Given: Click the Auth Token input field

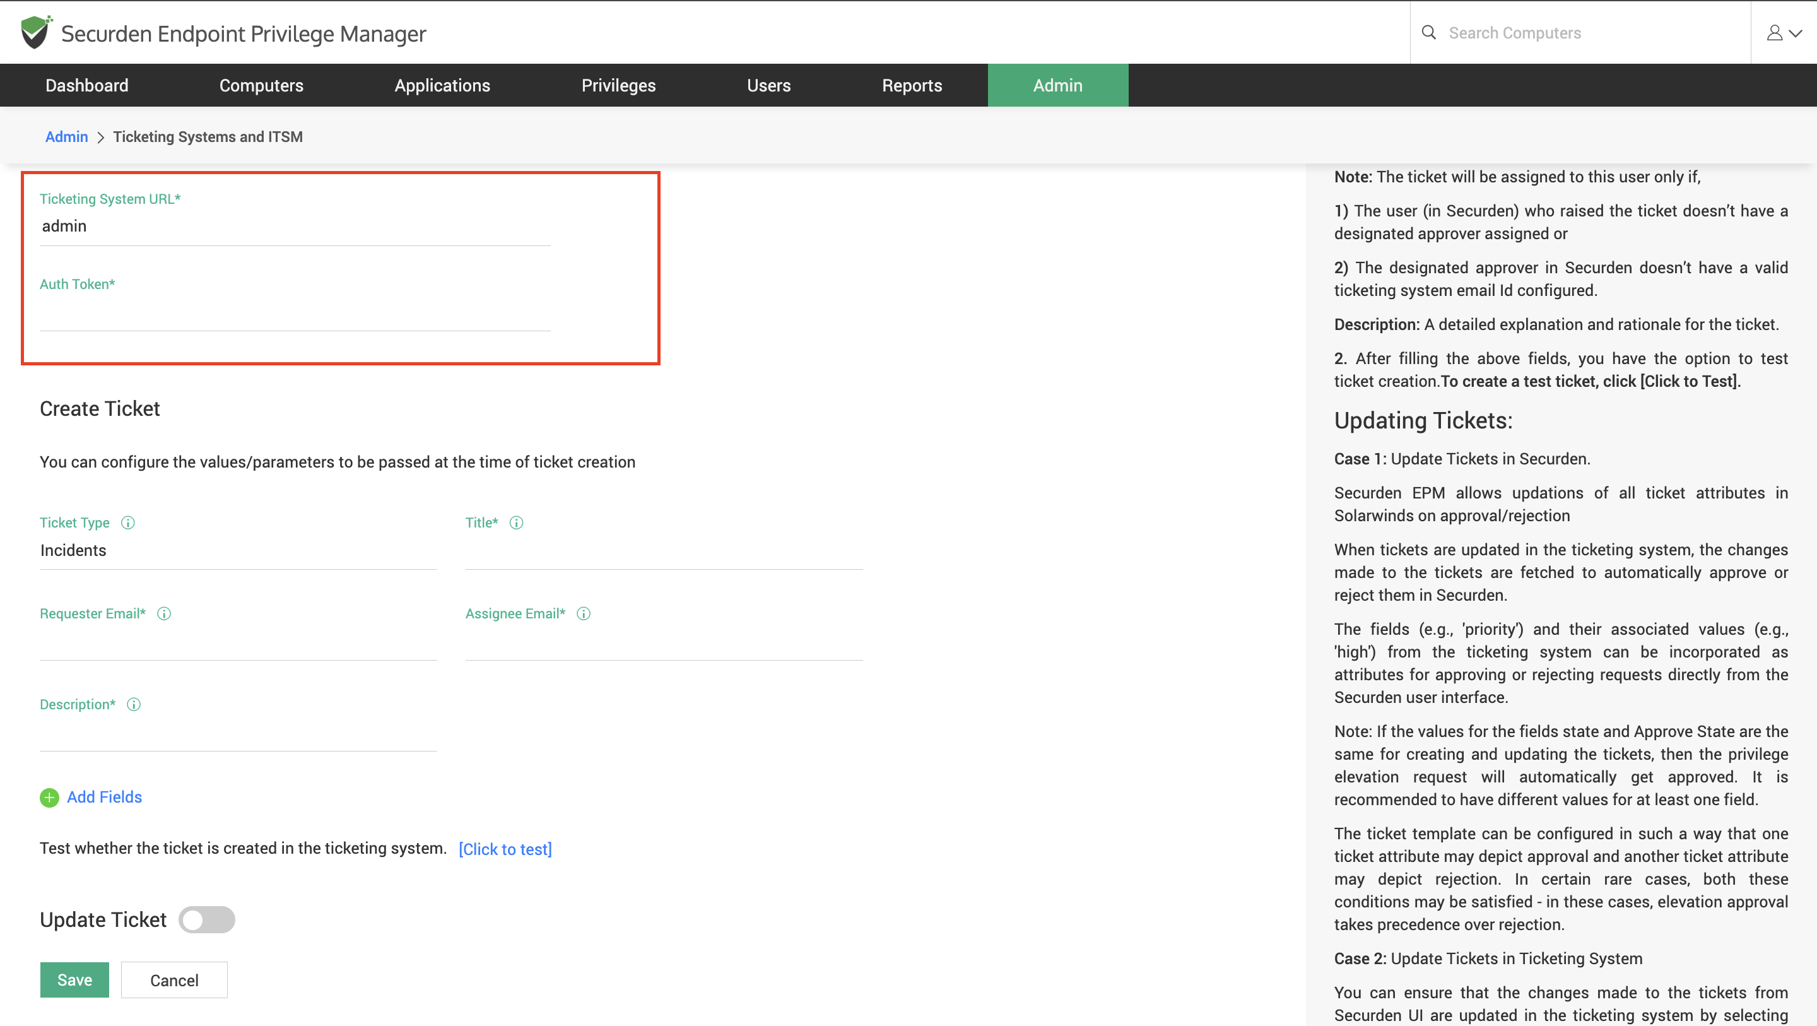Looking at the screenshot, I should coord(295,314).
